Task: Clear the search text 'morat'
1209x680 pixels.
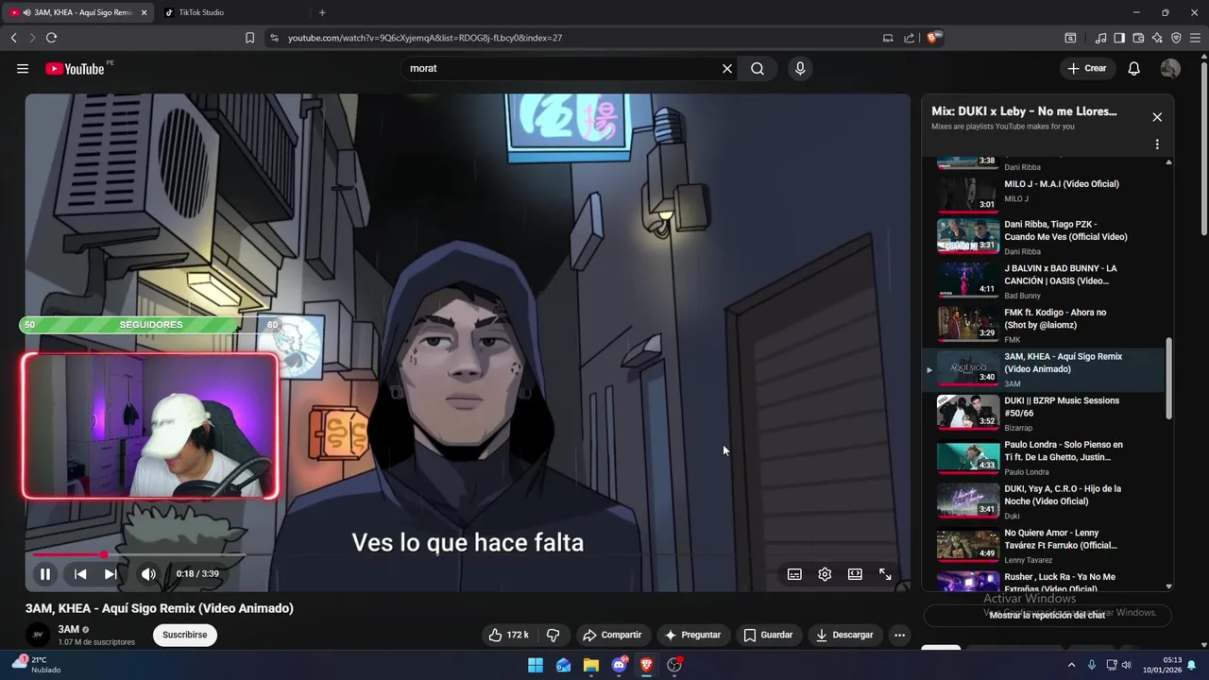Action: pyautogui.click(x=727, y=69)
